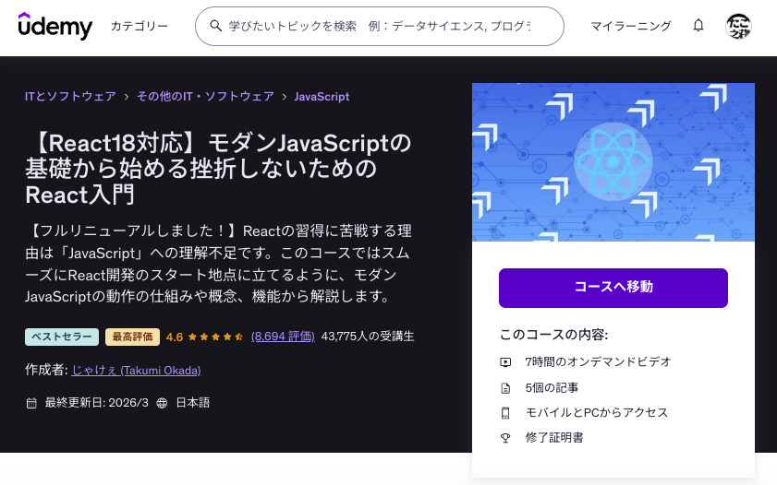Click 最終更新日: 2026/3 text
777x485 pixels.
[x=97, y=402]
